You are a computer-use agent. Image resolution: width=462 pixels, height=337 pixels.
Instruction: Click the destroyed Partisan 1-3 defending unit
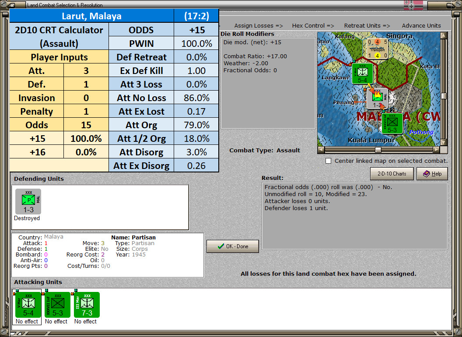28,202
